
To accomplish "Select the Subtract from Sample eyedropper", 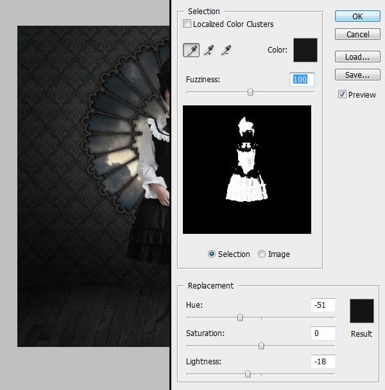I will (225, 50).
